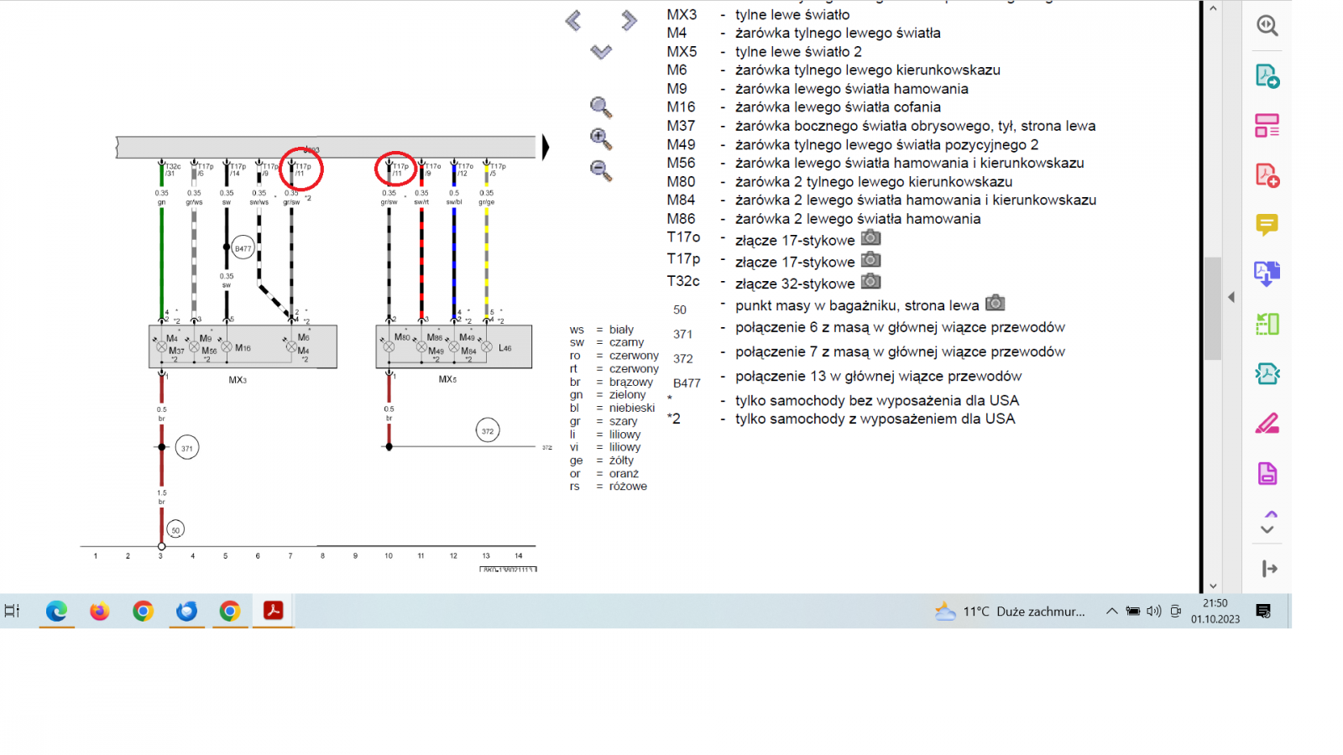1343x755 pixels.
Task: Toggle right pane with small triangle handle
Action: click(1231, 297)
